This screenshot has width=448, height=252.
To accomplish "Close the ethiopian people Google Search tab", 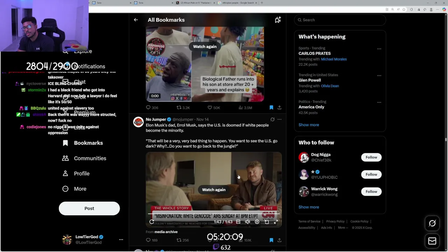I will 256,3.
